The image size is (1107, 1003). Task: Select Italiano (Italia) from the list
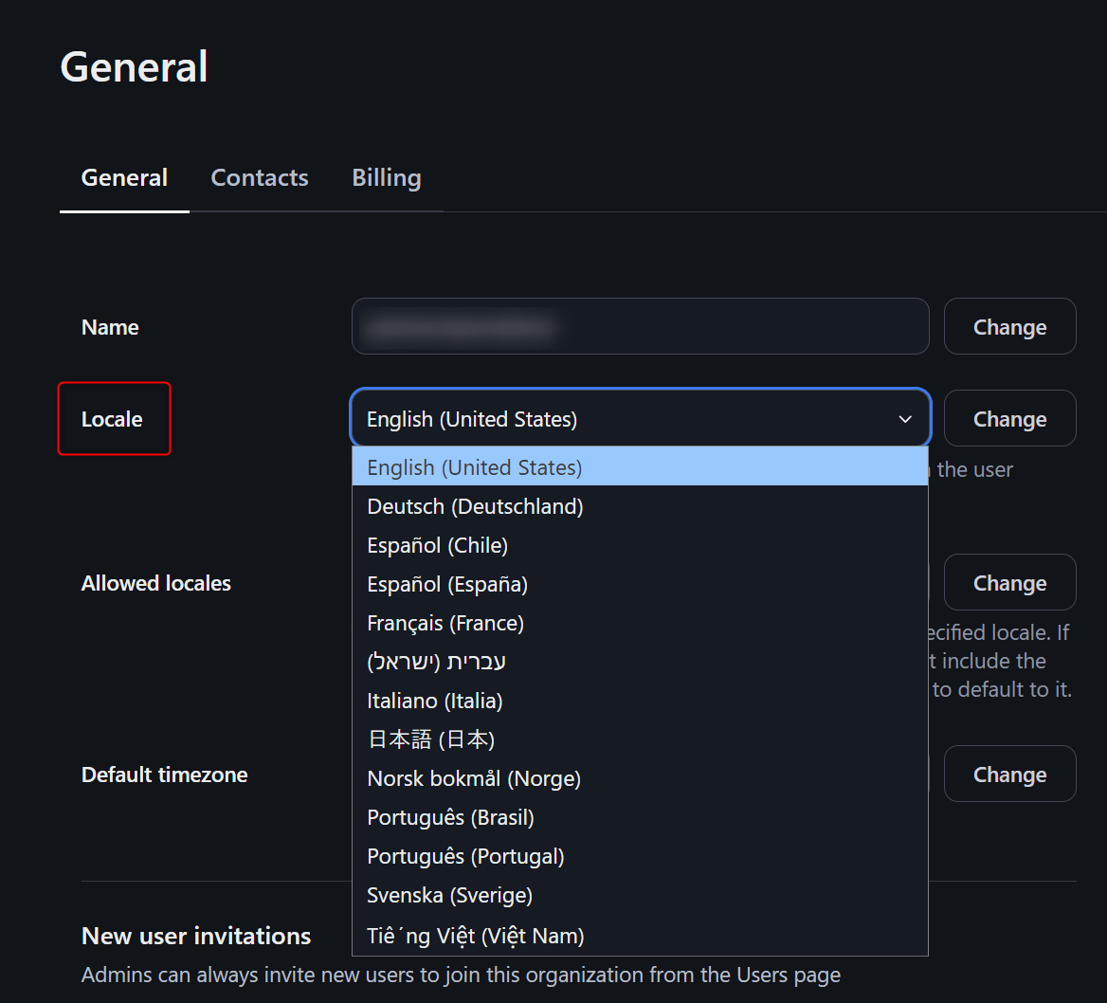pos(435,701)
